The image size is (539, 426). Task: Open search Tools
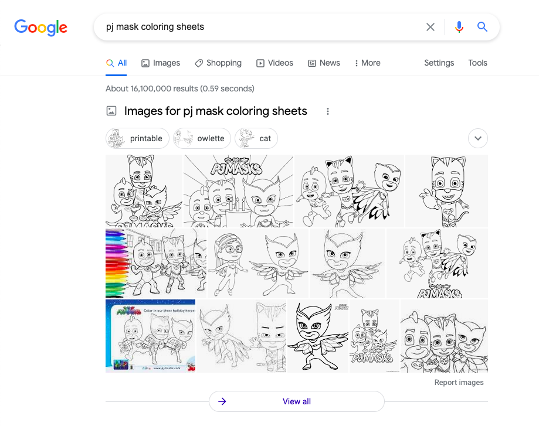point(477,63)
